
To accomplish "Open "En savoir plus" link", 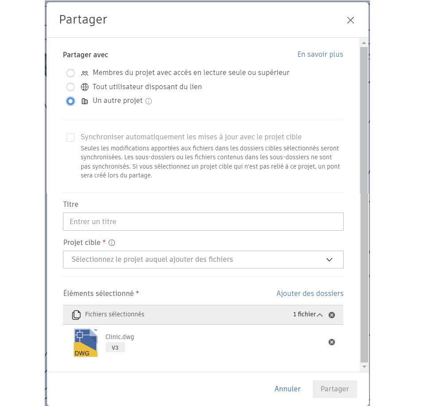I will (x=320, y=54).
